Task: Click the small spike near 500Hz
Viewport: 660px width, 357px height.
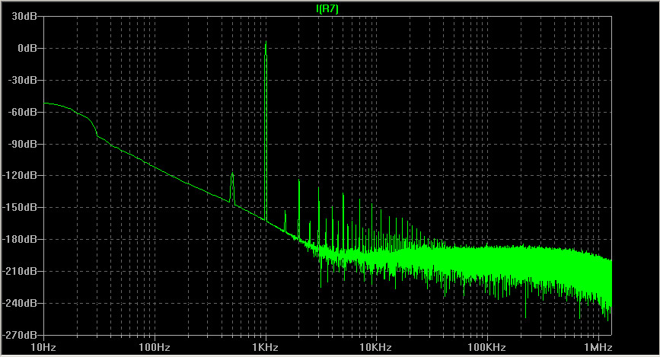Action: [x=232, y=187]
